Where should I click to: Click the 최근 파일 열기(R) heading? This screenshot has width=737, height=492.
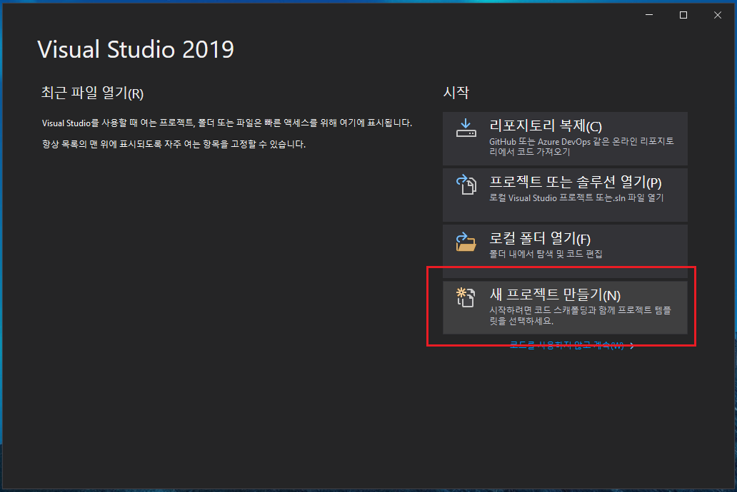92,93
